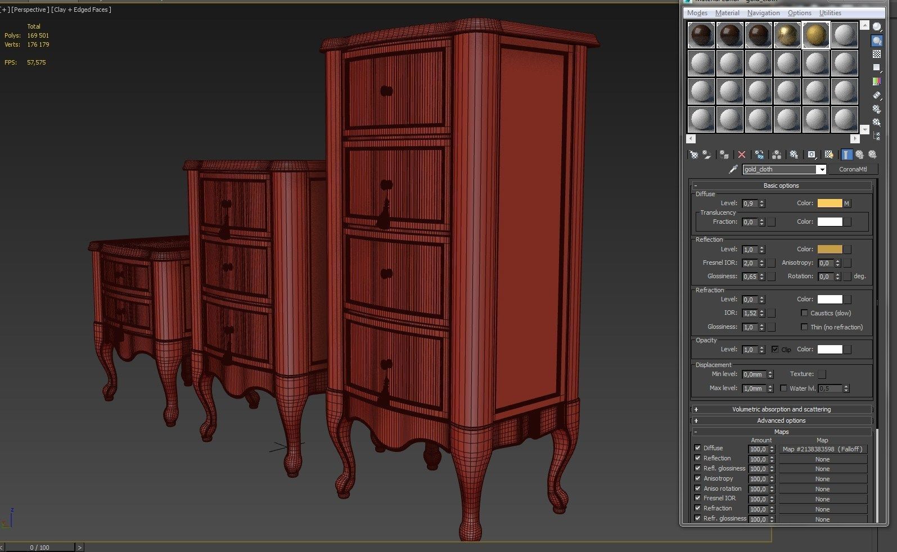Viewport: 897px width, 552px height.
Task: Click the Put to Library icon
Action: tap(794, 155)
